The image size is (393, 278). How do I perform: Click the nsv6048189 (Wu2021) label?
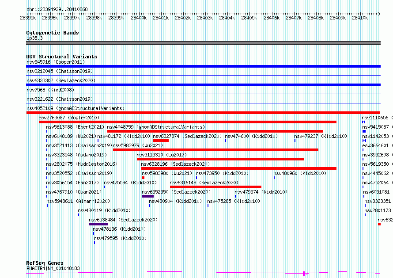(x=71, y=136)
